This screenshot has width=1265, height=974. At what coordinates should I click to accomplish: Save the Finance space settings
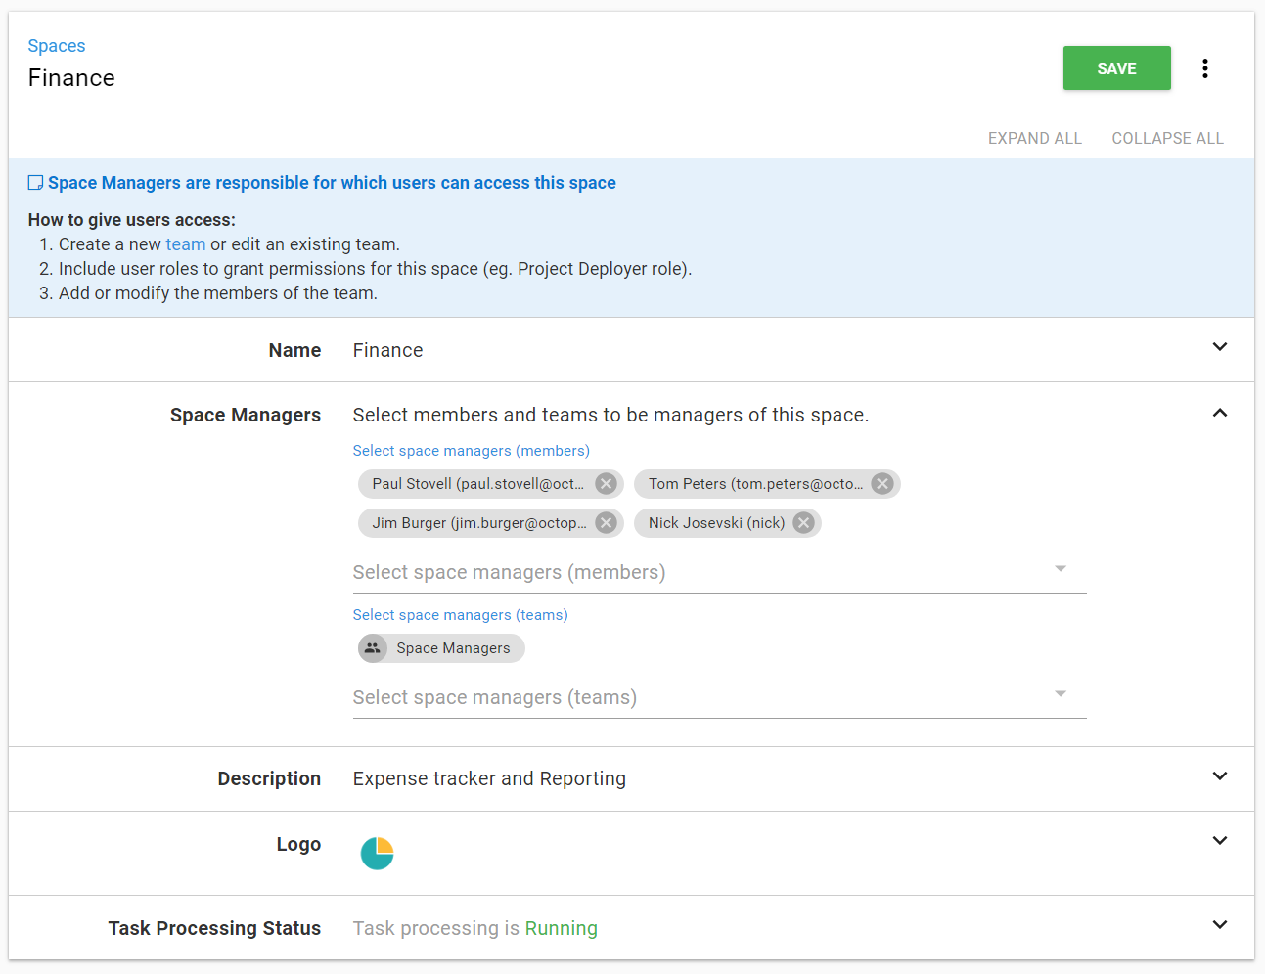tap(1116, 67)
